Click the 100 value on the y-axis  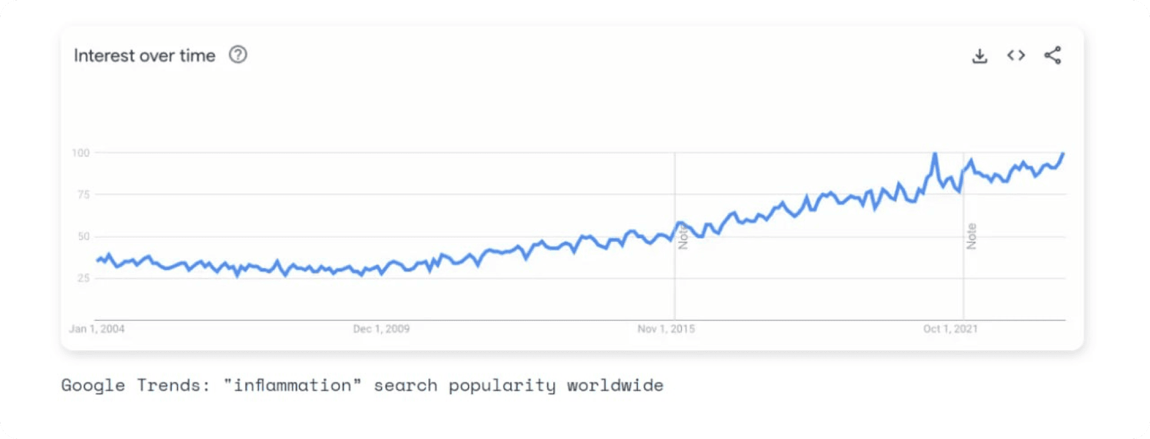pyautogui.click(x=81, y=153)
